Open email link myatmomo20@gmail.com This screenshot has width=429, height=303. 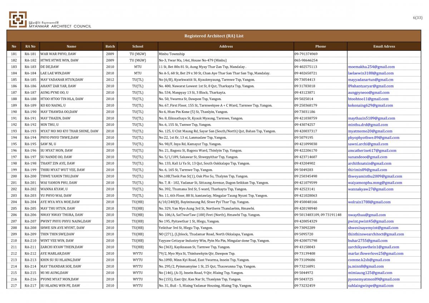[370, 131]
